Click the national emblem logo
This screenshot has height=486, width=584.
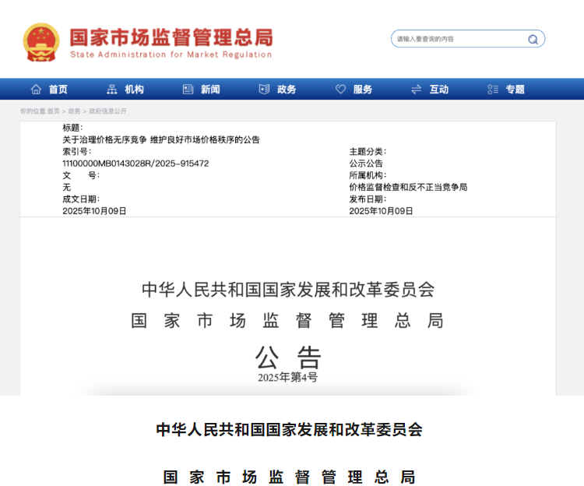pos(40,42)
